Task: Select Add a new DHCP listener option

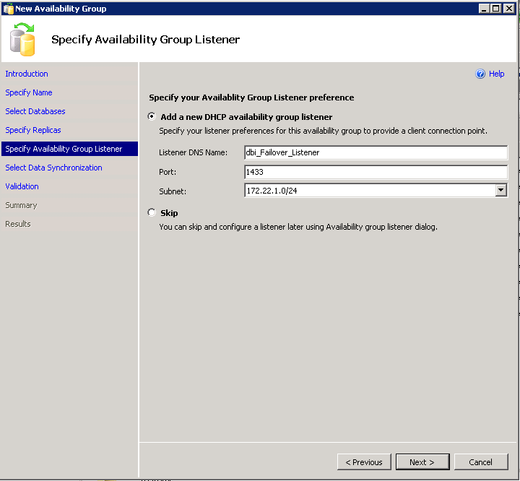Action: (x=152, y=116)
